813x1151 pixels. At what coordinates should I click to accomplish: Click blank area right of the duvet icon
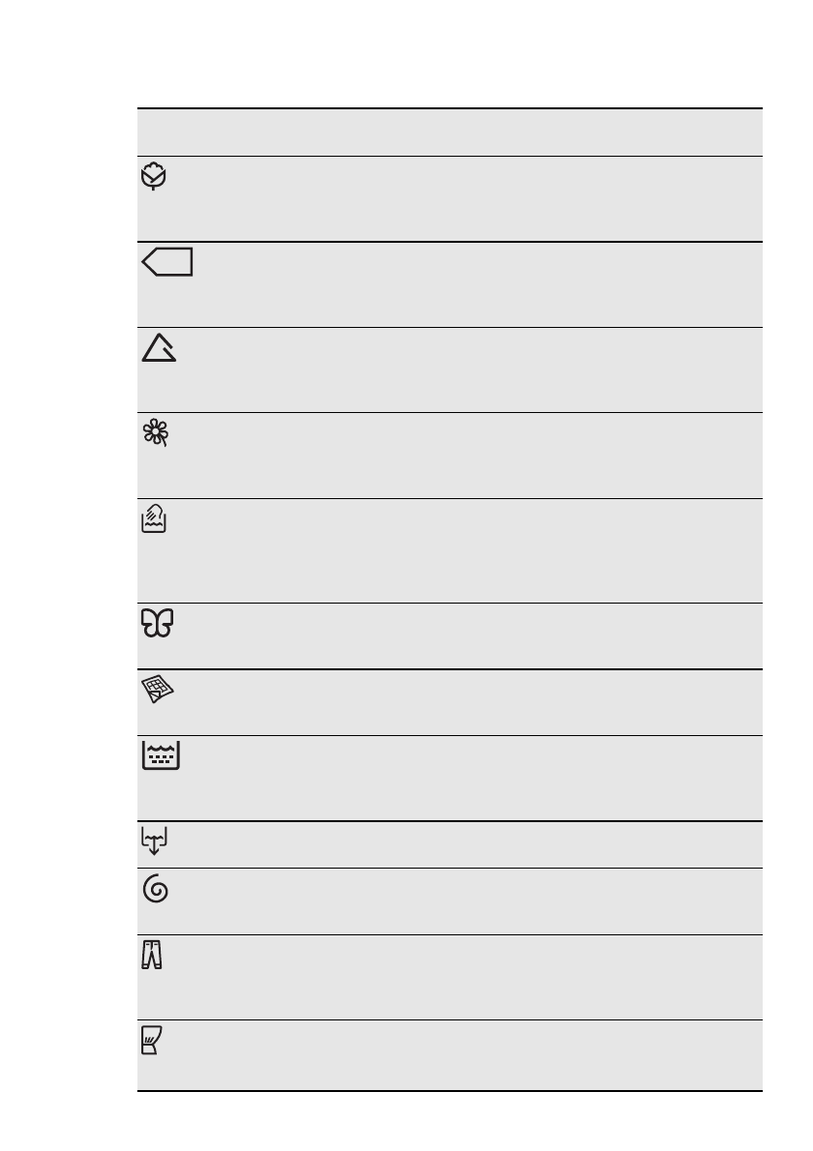point(465,702)
